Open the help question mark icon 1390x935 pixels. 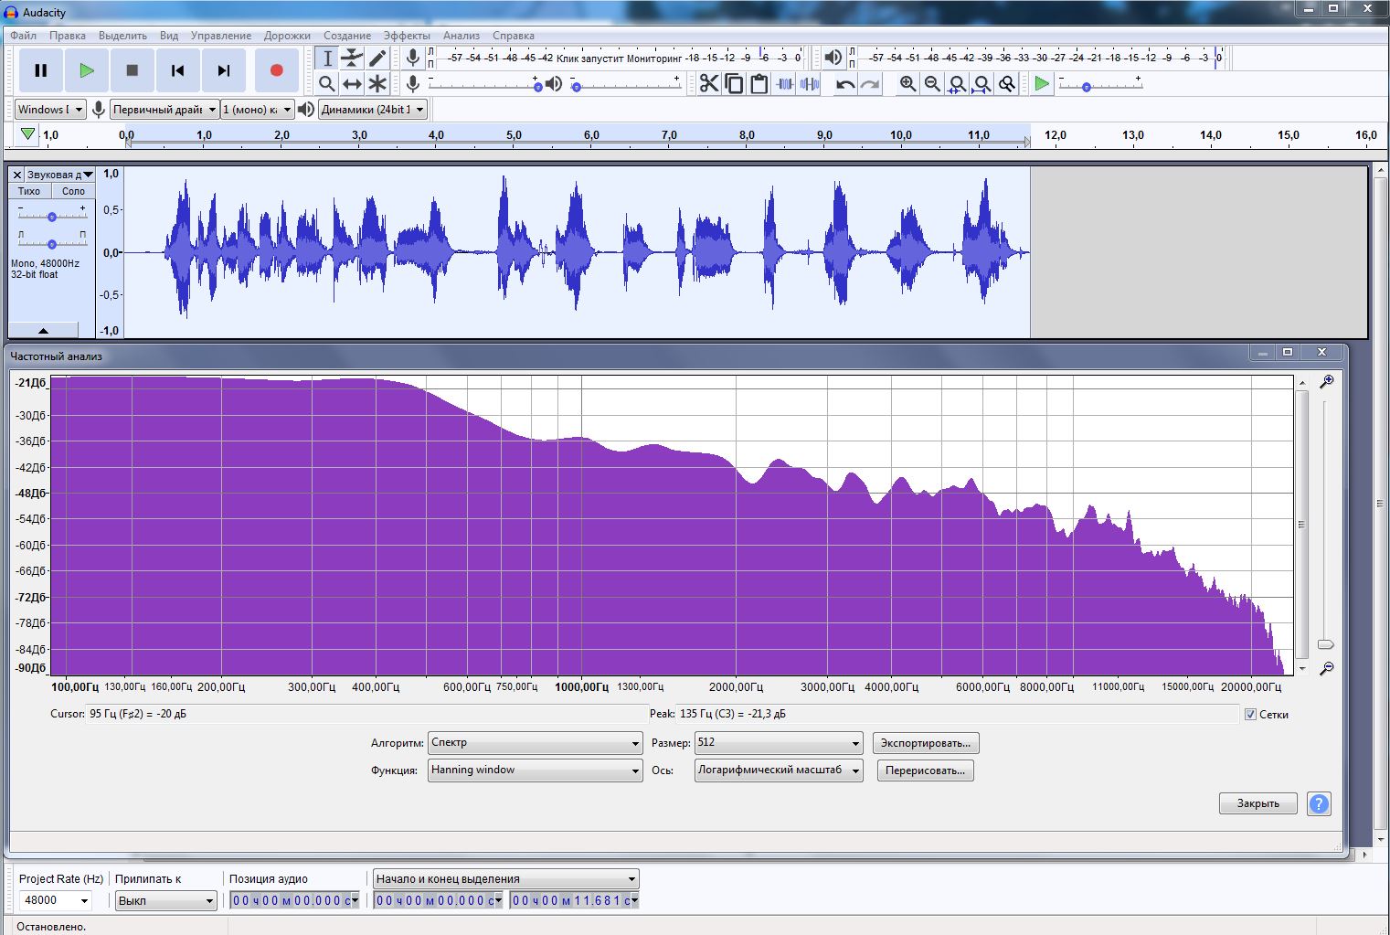point(1319,803)
